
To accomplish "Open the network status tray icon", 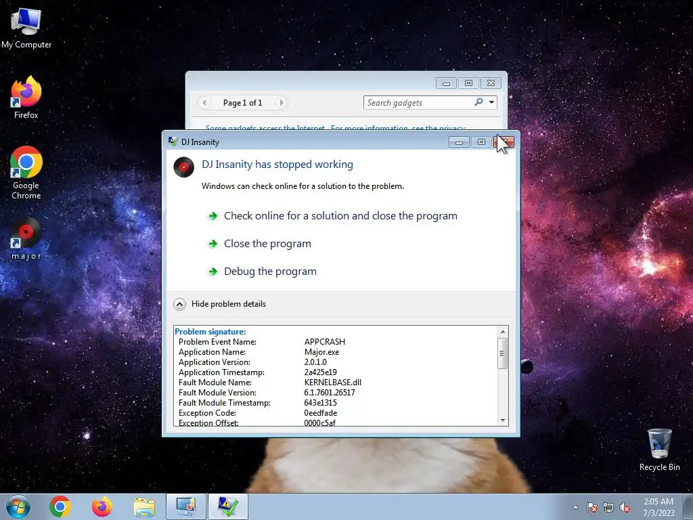I will tap(608, 507).
